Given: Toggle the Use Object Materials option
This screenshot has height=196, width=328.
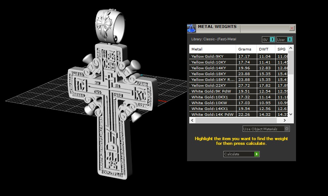Looking at the screenshot, I should (x=266, y=129).
